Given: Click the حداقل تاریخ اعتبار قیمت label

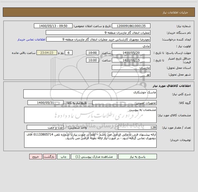Looking at the screenshot, I should [179, 60].
